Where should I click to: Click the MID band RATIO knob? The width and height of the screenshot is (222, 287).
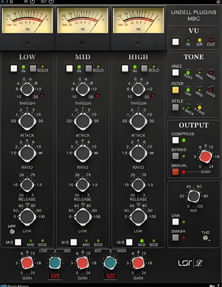pos(83,153)
